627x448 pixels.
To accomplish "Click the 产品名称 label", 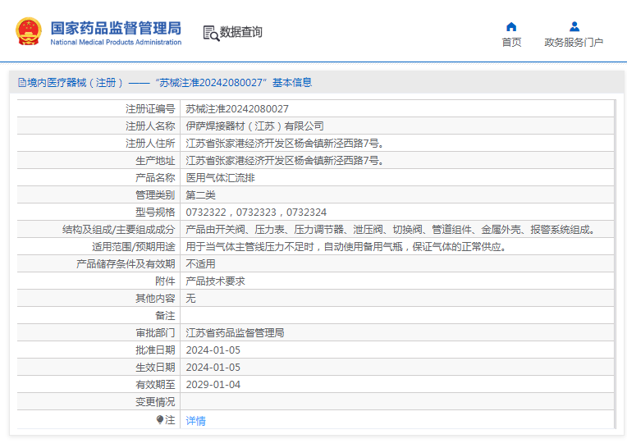I will tap(155, 178).
